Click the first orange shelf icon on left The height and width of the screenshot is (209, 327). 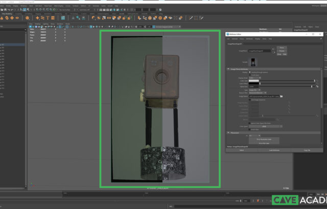tap(2, 18)
